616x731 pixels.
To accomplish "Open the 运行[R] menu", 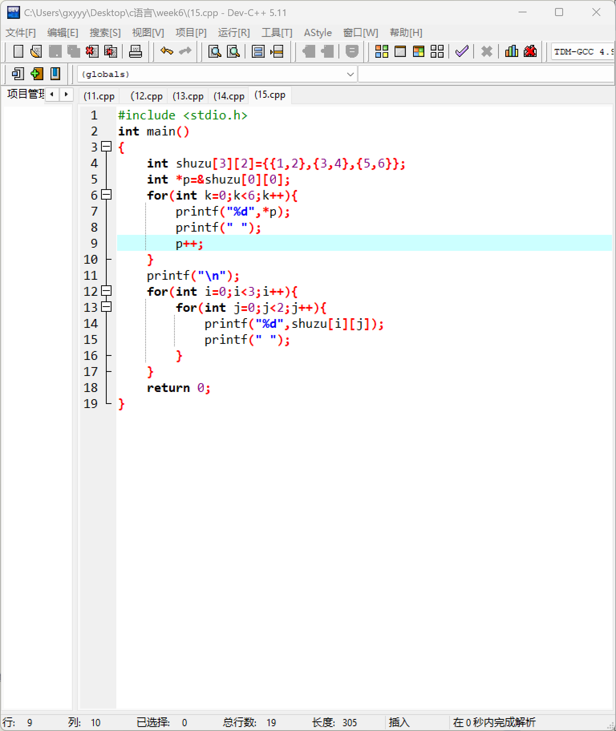I will pos(234,32).
